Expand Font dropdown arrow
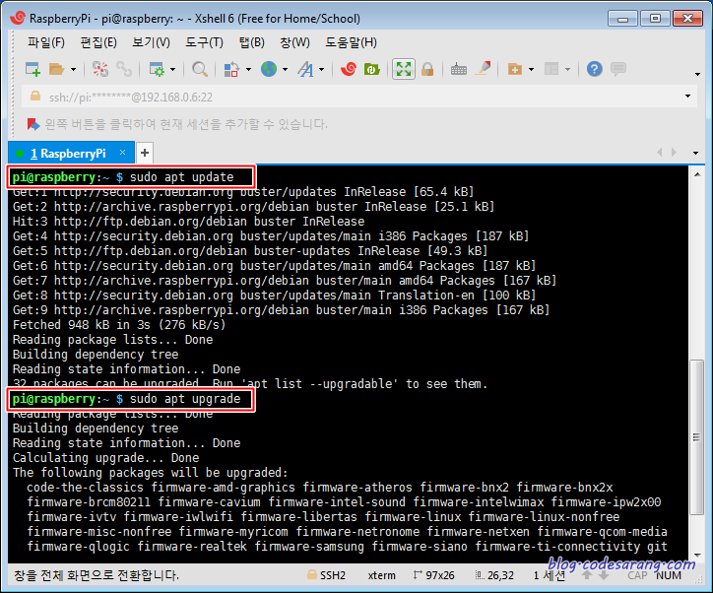Image resolution: width=713 pixels, height=593 pixels. click(321, 70)
